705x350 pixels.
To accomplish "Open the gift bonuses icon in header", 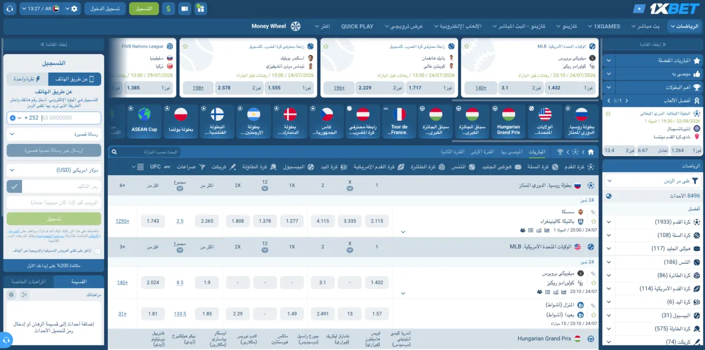I will (x=201, y=9).
